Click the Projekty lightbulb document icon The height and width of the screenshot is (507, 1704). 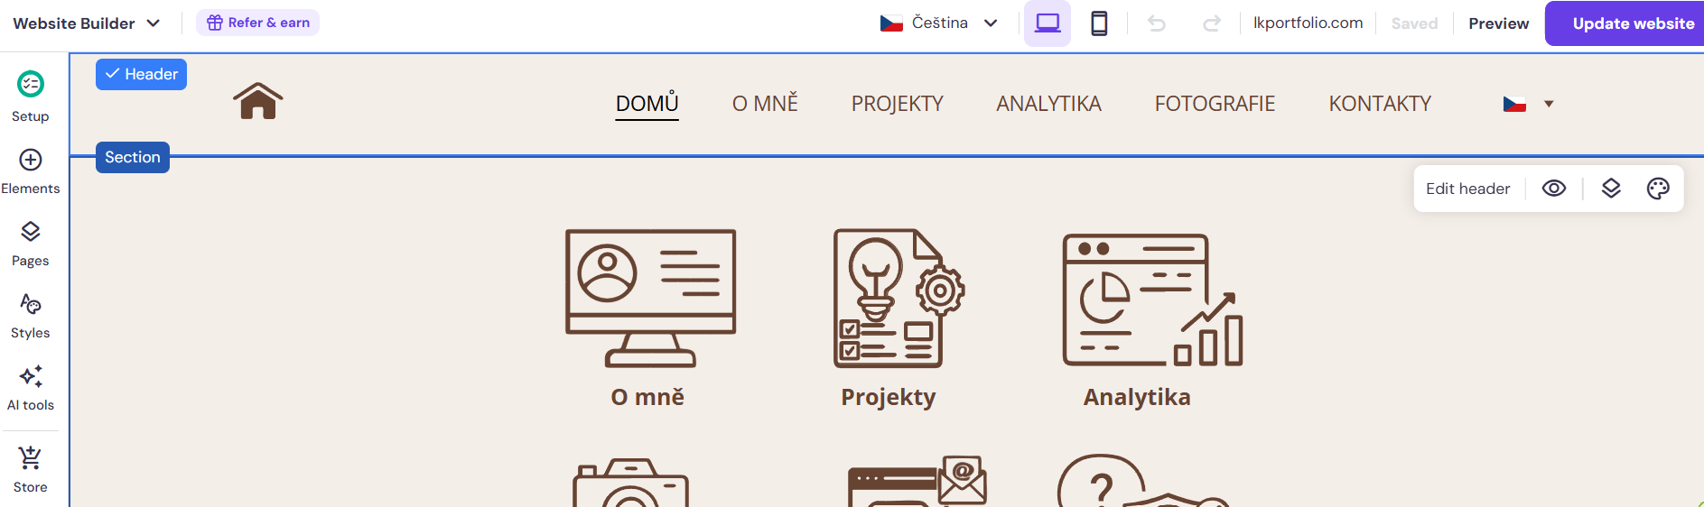click(899, 298)
